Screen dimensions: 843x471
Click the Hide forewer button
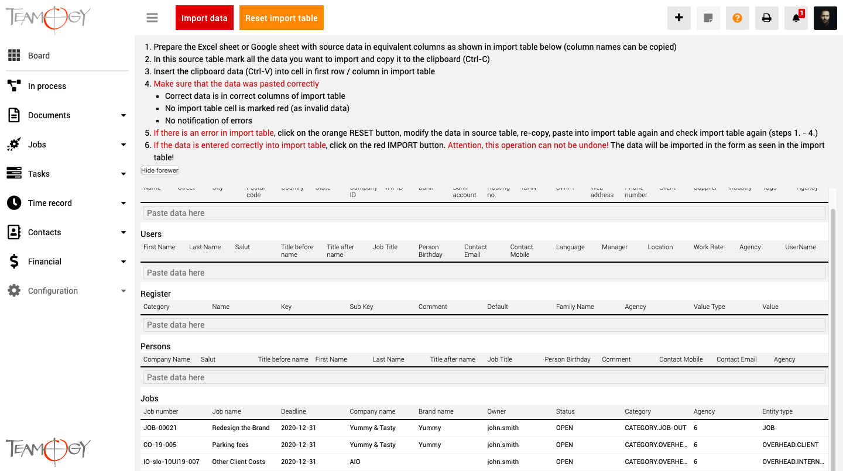160,170
